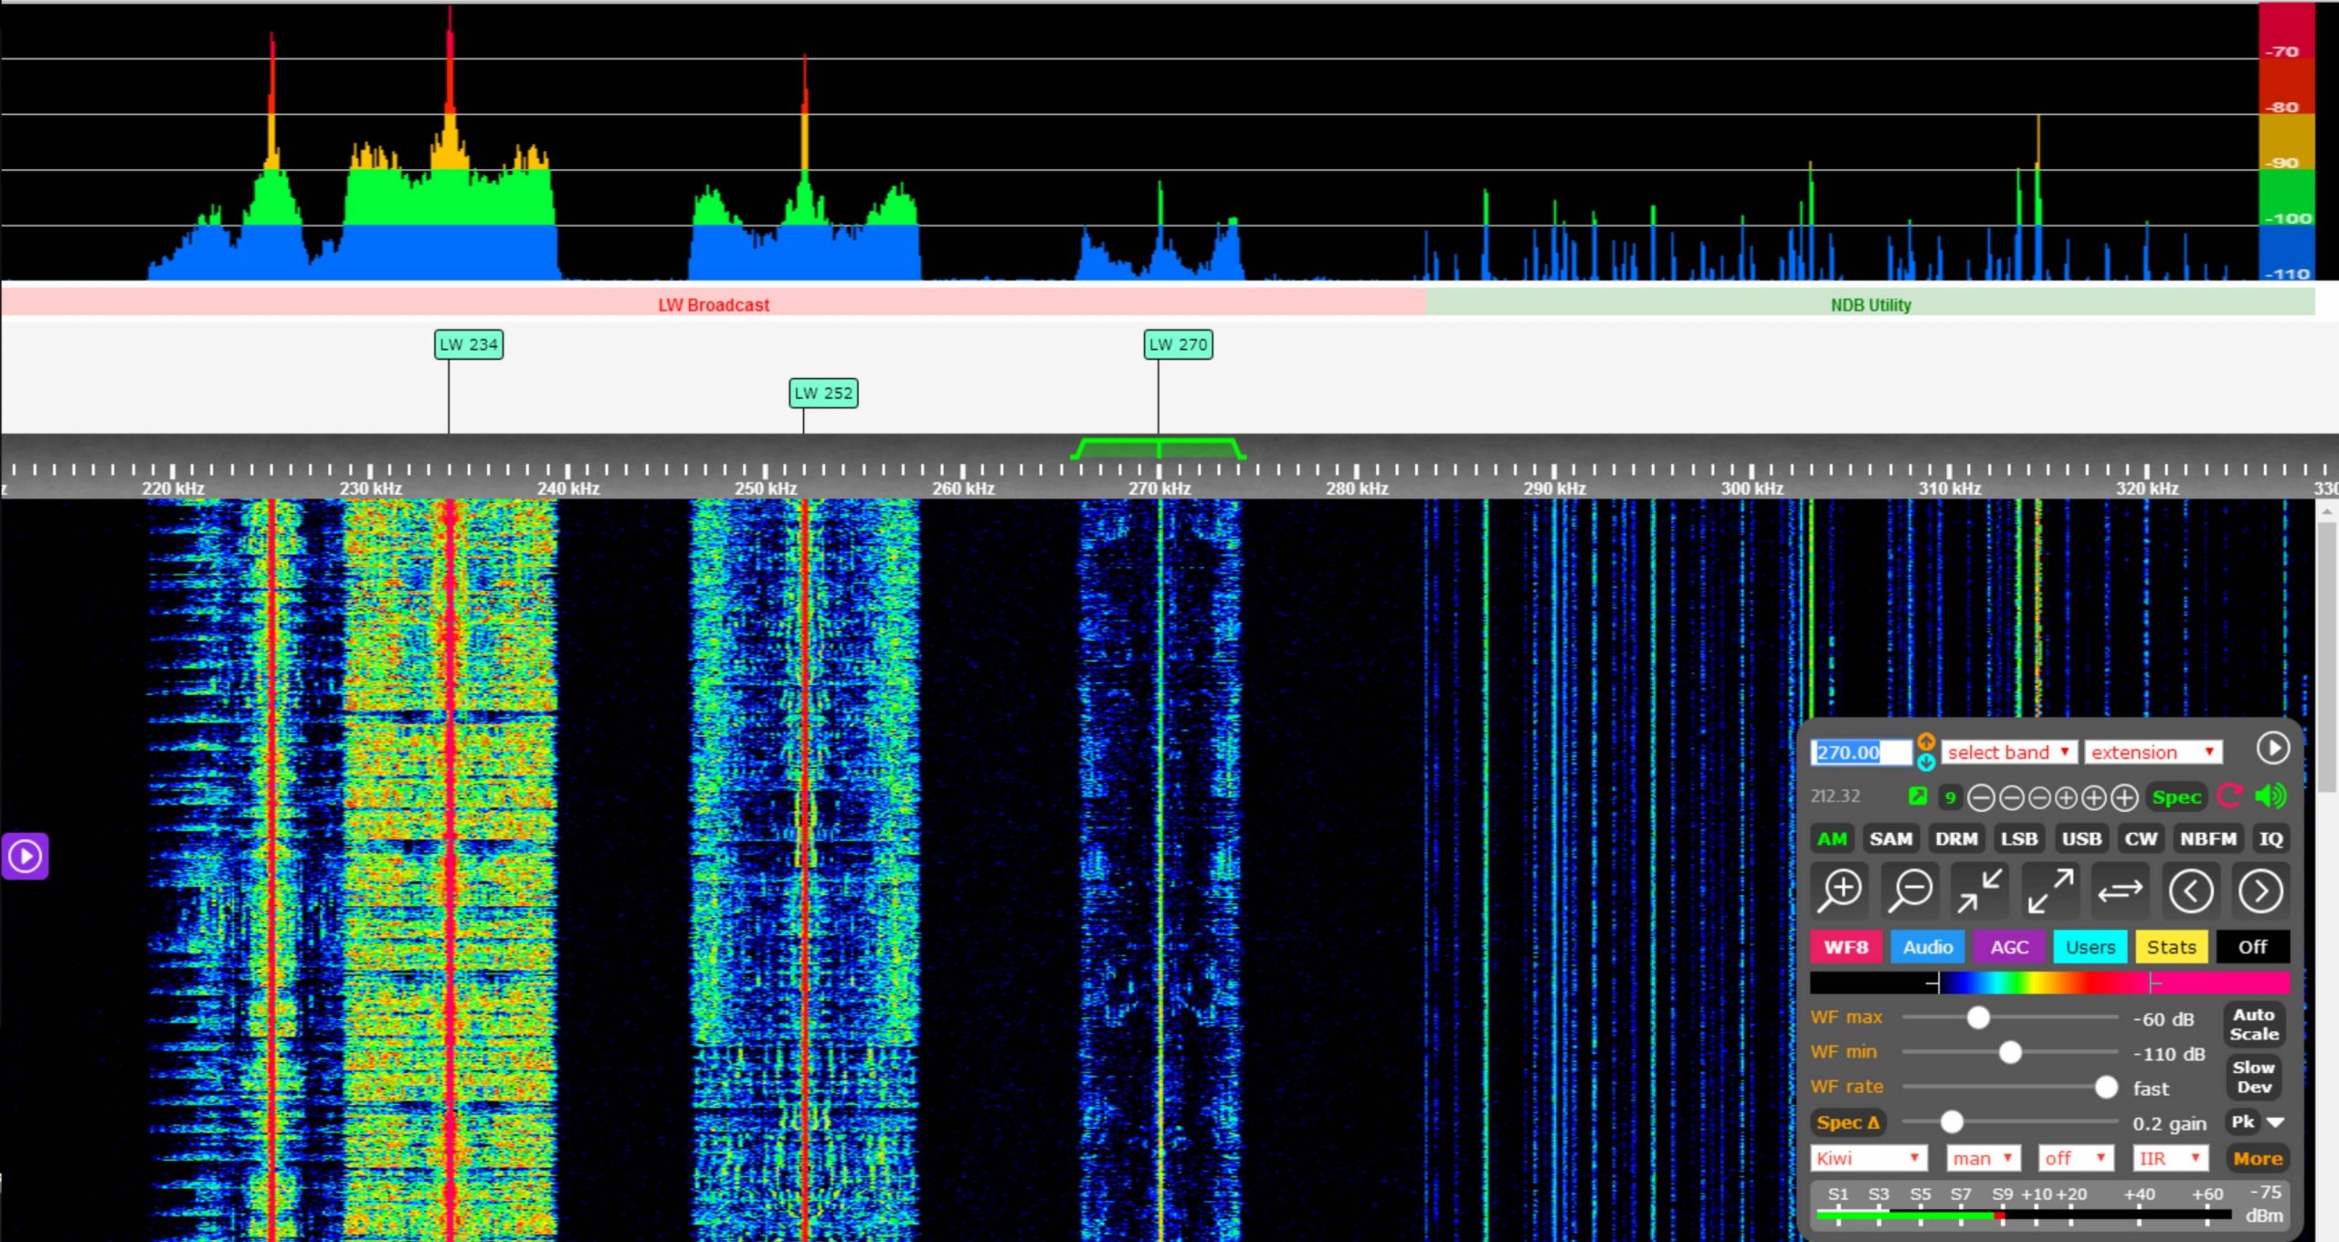Click the zoom out magnifier icon

(x=1910, y=890)
